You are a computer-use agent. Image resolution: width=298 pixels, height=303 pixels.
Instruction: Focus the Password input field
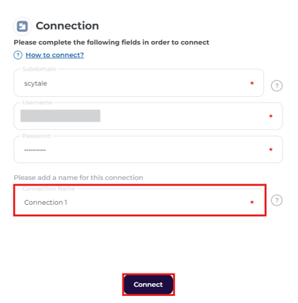click(x=148, y=150)
